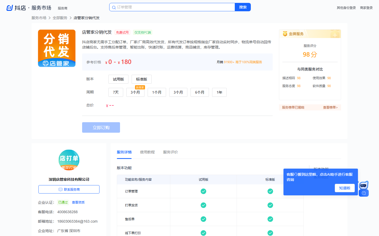The image size is (379, 236).
Task: Click the 线下单打印 row label
Action: [x=133, y=233]
